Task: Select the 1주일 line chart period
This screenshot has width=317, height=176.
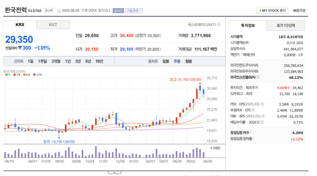Action: click(x=43, y=61)
